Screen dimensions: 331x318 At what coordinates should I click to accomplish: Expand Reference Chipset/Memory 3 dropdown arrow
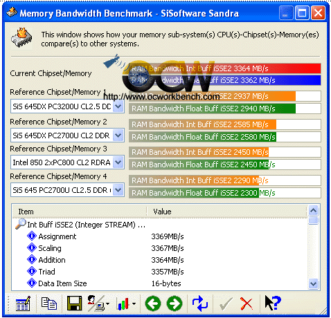pos(118,162)
